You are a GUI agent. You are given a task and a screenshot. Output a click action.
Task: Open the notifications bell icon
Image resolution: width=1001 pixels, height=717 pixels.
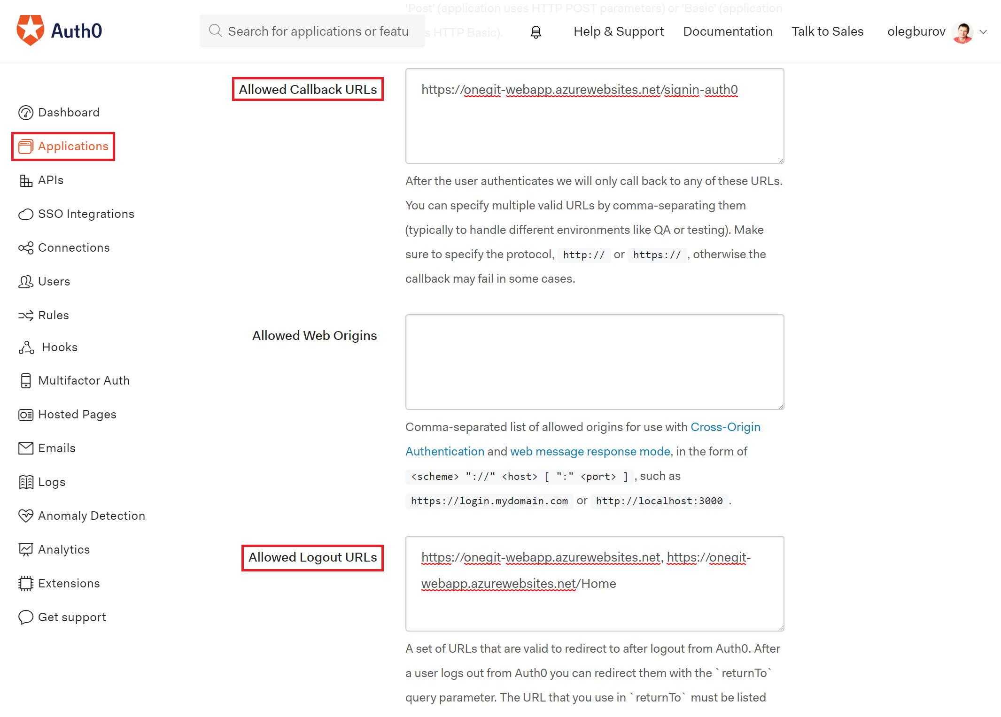[535, 32]
